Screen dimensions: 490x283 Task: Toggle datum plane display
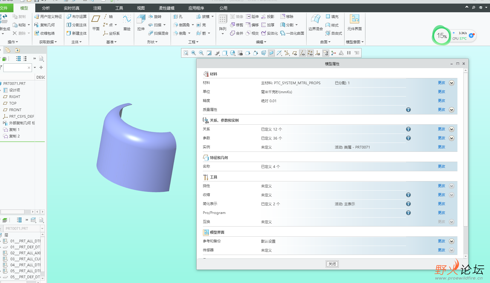coord(295,53)
